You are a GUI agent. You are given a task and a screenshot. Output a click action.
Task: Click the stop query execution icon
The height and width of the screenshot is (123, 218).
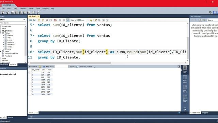[51, 20]
